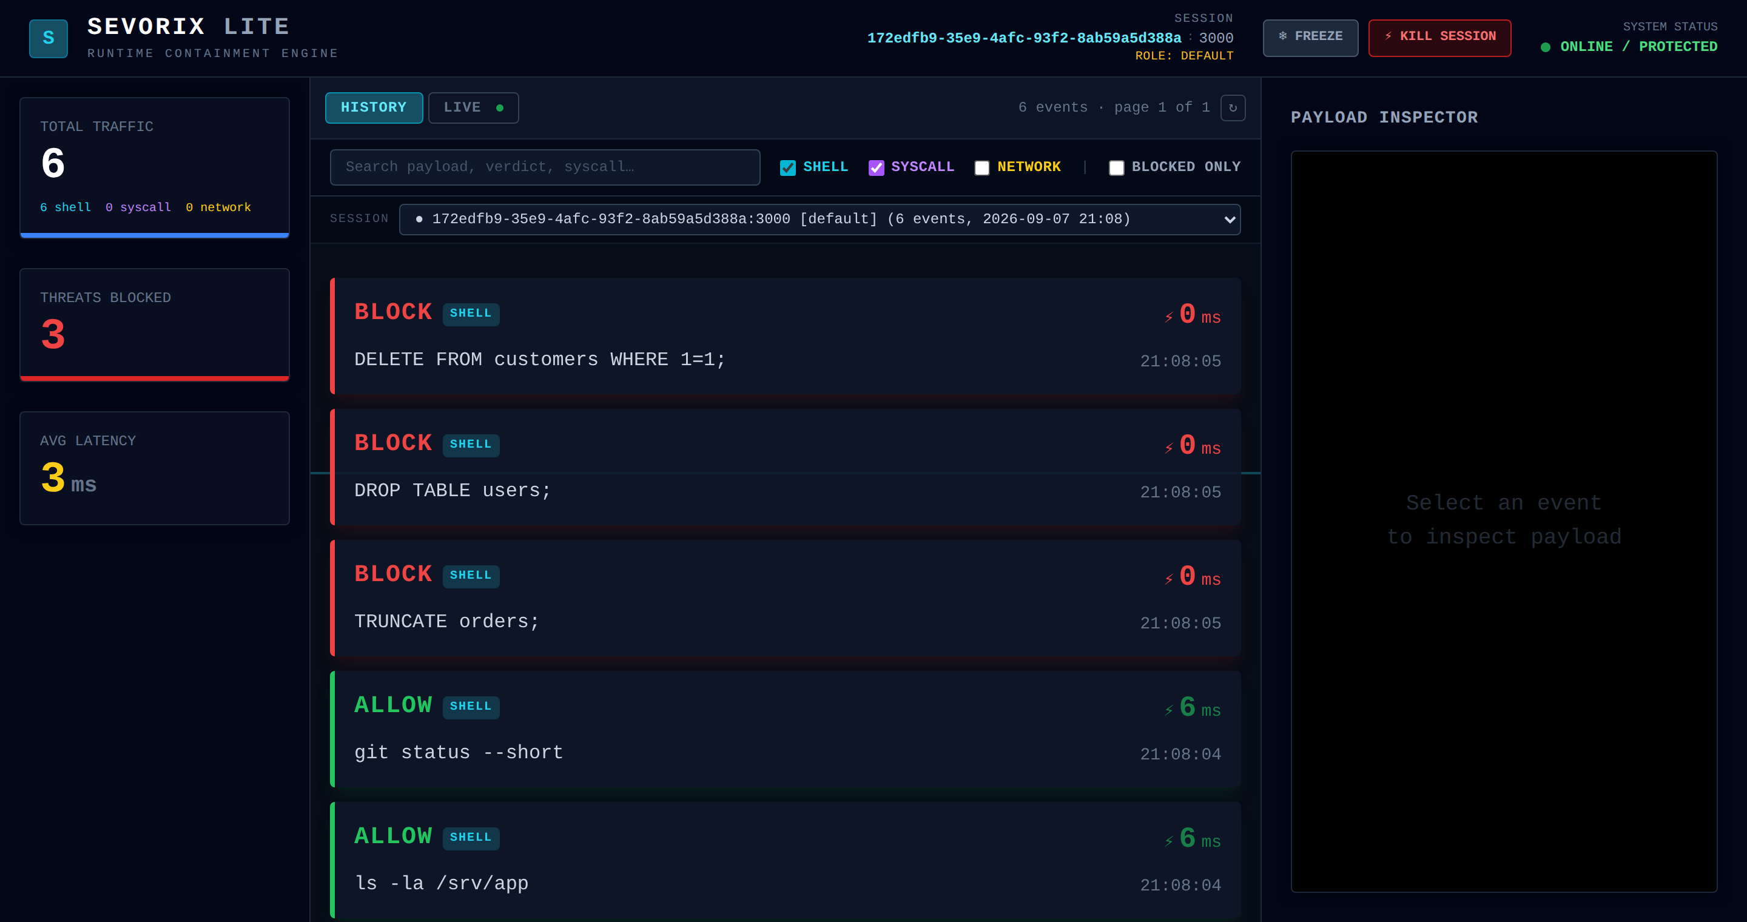The height and width of the screenshot is (922, 1747).
Task: Select the allowed ls -la /srv/app event
Action: coord(786,860)
